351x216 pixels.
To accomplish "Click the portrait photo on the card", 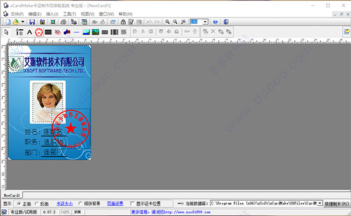I will (x=48, y=102).
